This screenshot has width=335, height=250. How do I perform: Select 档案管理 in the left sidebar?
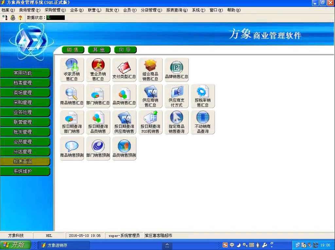click(25, 83)
